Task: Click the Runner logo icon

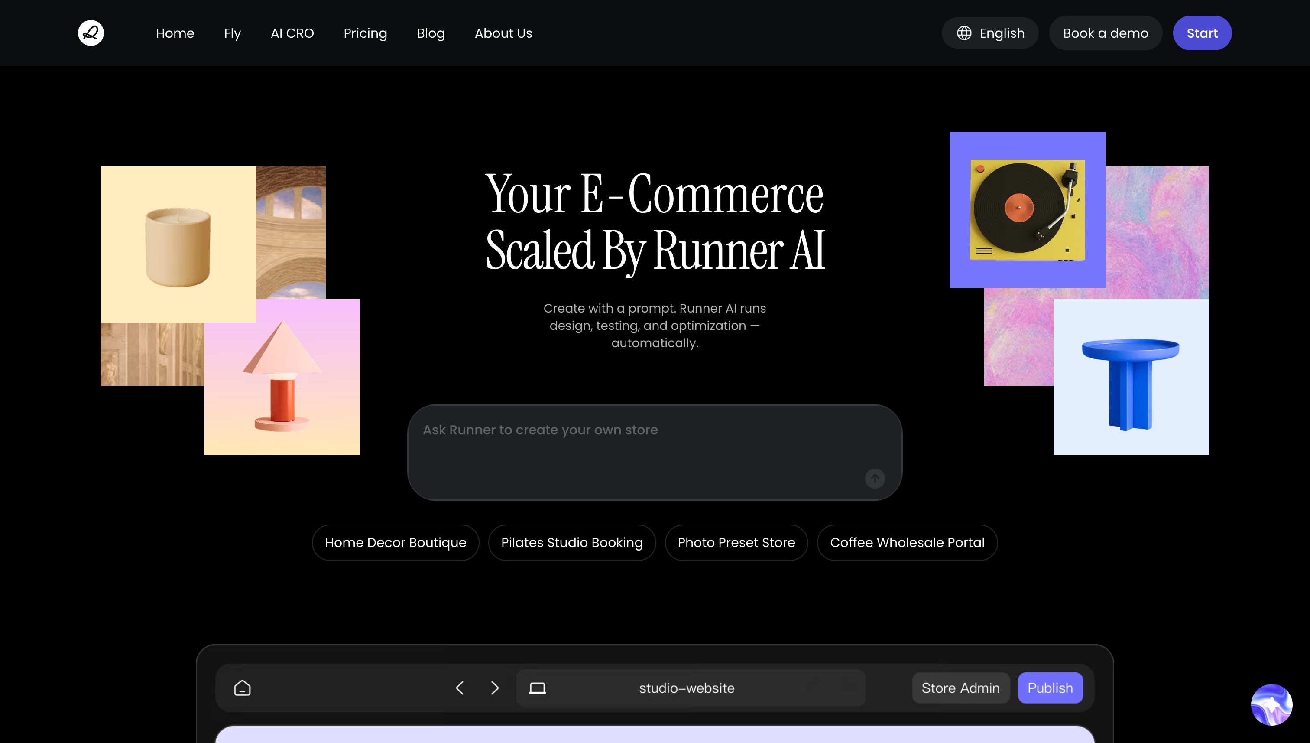Action: [x=91, y=33]
